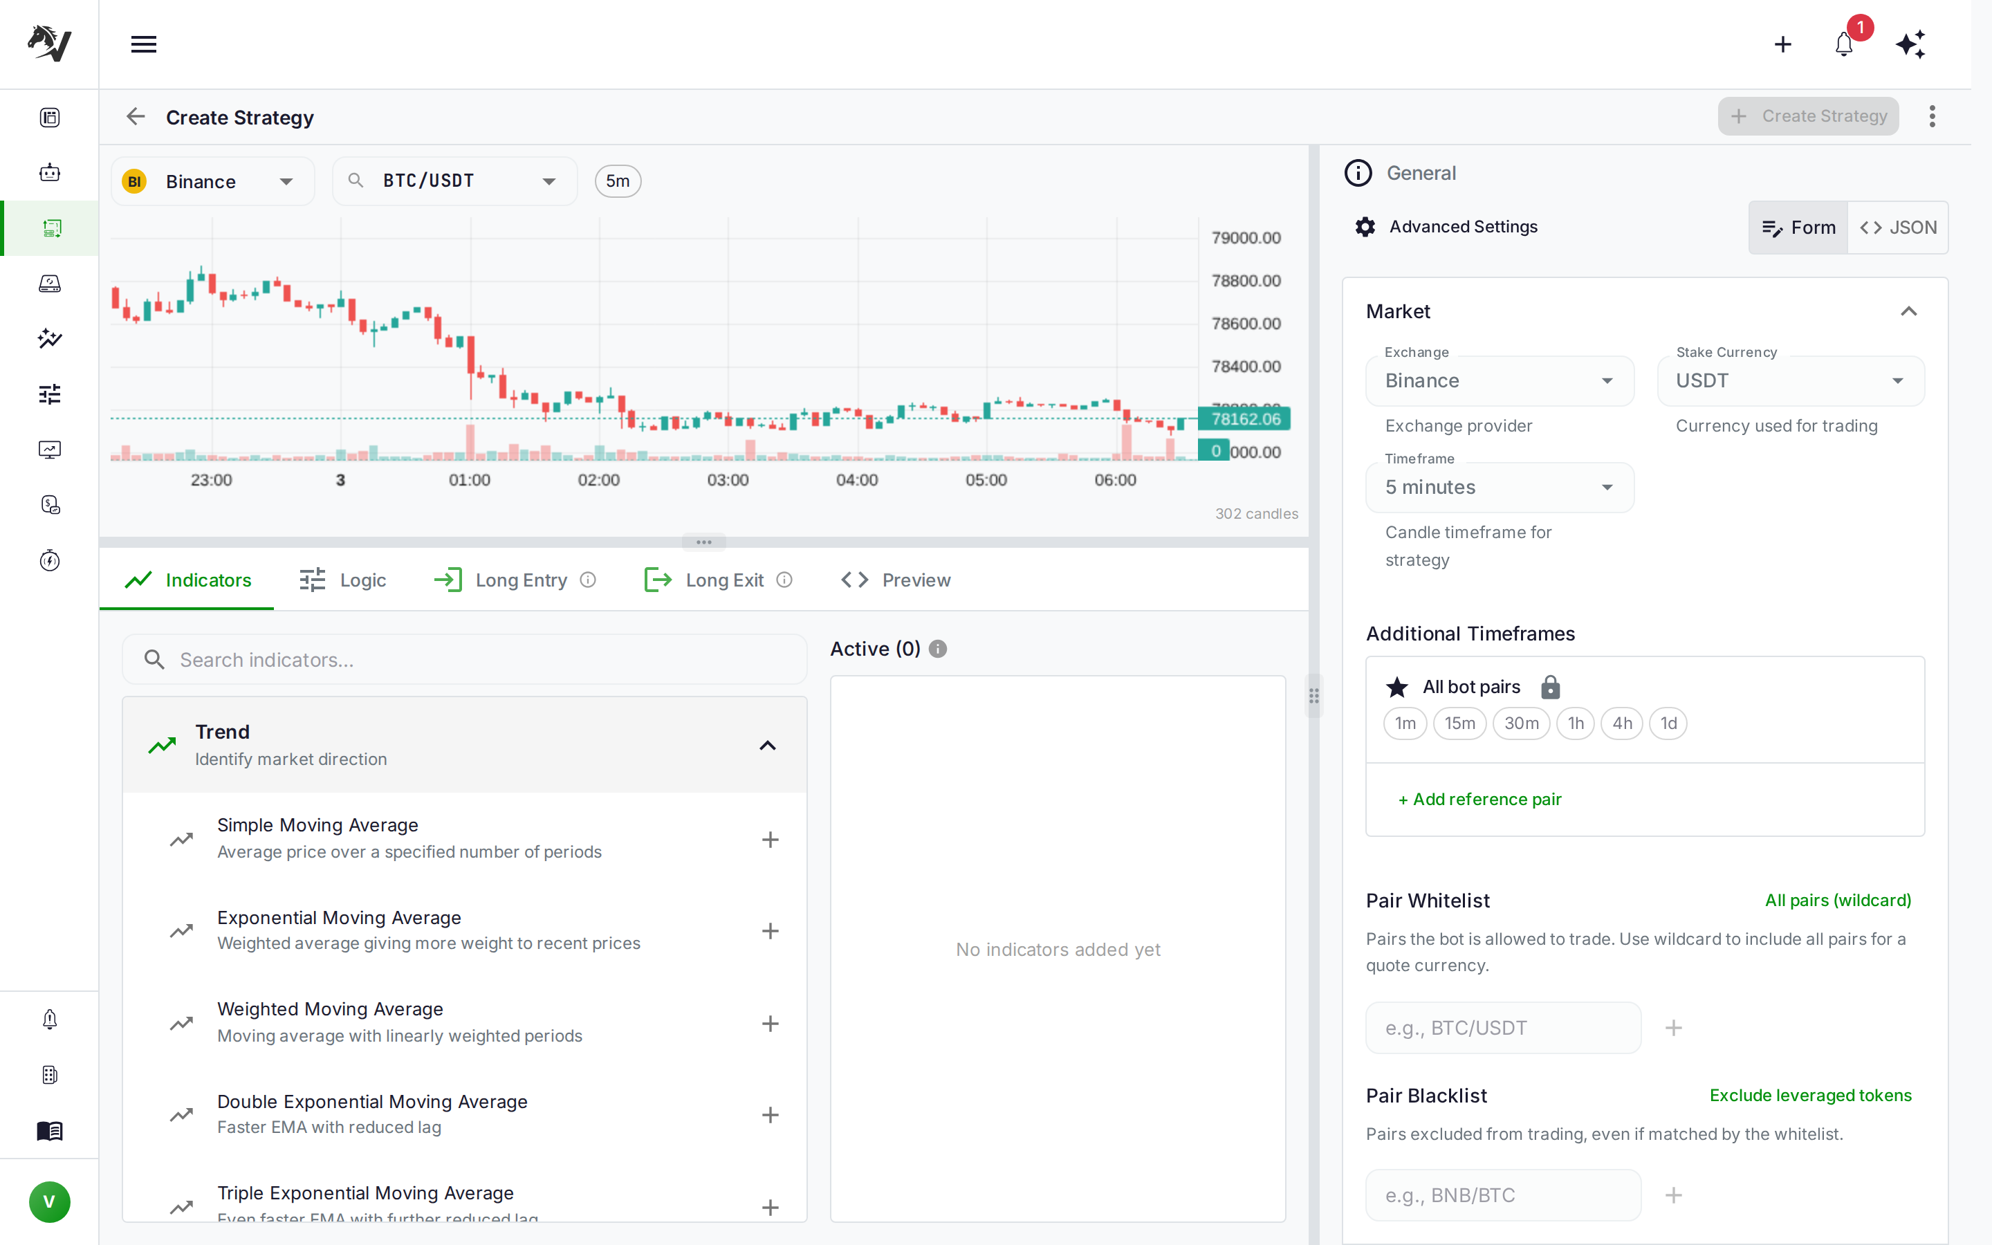Click the lock icon beside All bot pairs
The height and width of the screenshot is (1245, 1992).
[1550, 687]
